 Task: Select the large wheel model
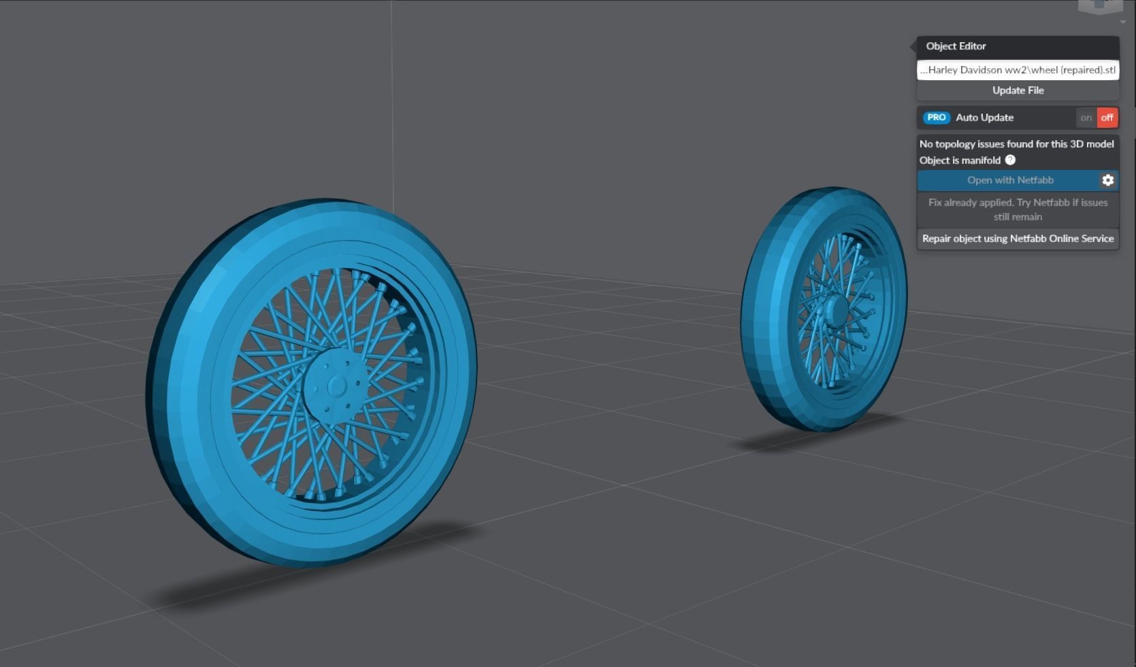(312, 382)
